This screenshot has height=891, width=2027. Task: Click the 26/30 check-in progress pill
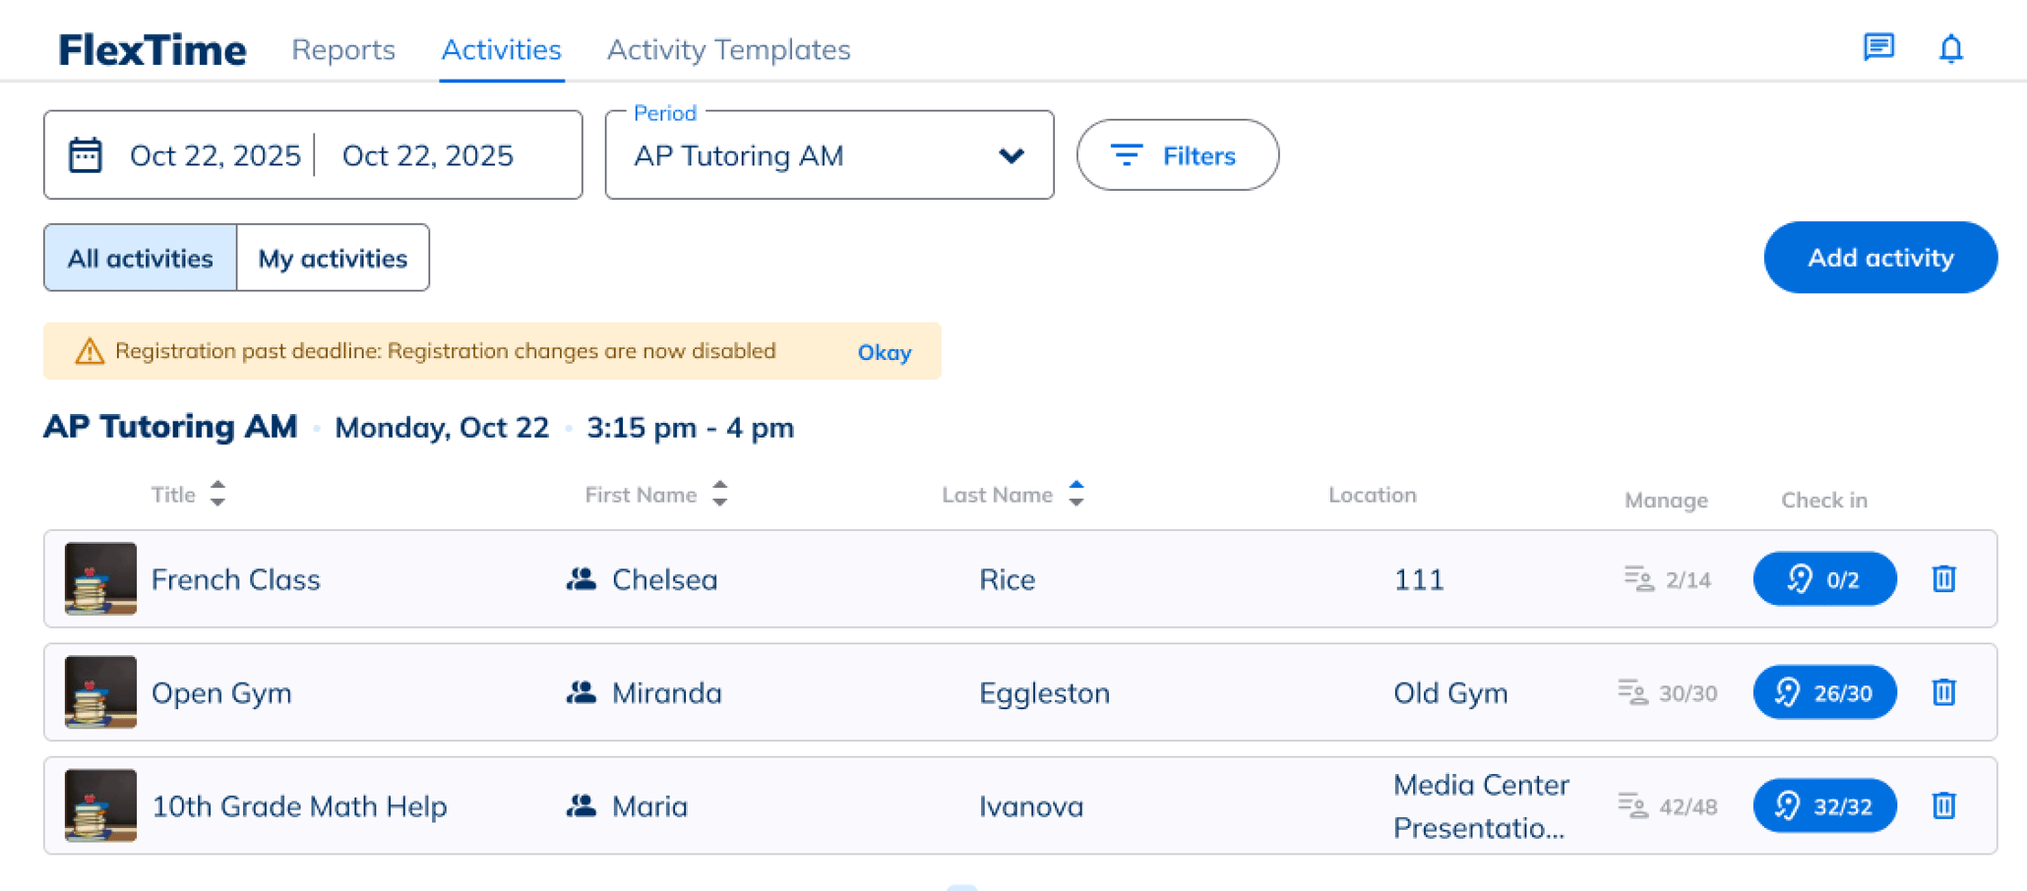pos(1824,692)
